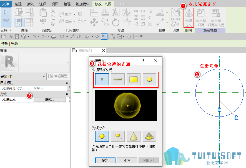Open family type preview dropdown arrow

pos(68,63)
